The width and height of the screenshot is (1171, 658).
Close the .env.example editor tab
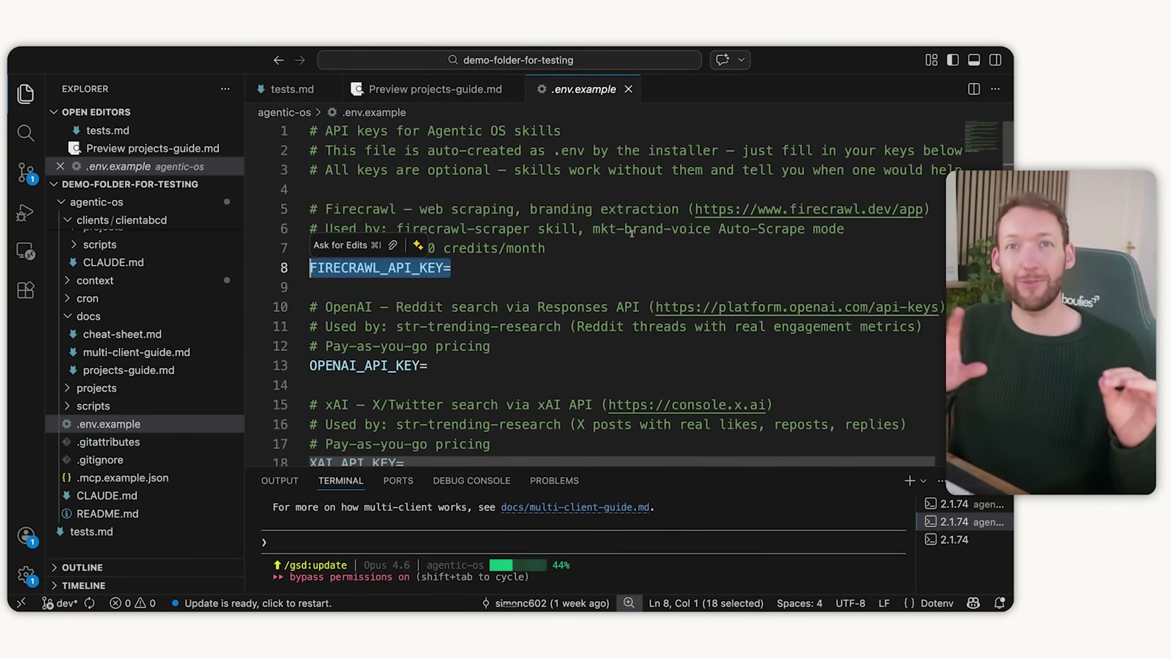point(628,89)
